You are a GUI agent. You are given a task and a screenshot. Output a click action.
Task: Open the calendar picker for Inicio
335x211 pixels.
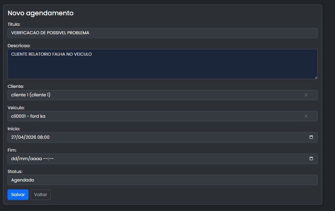[311, 138]
